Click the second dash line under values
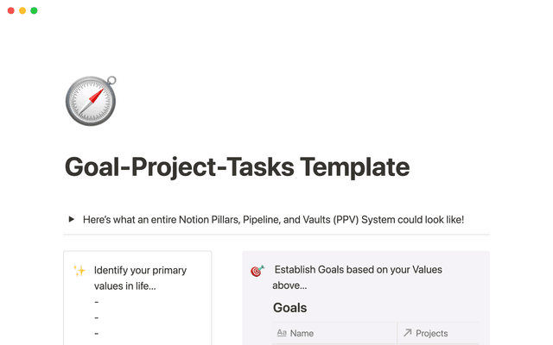 pyautogui.click(x=97, y=317)
